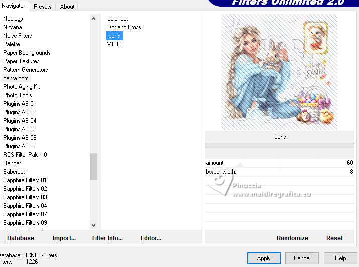Open Paper Backgrounds category
This screenshot has height=267, width=359.
tap(27, 53)
